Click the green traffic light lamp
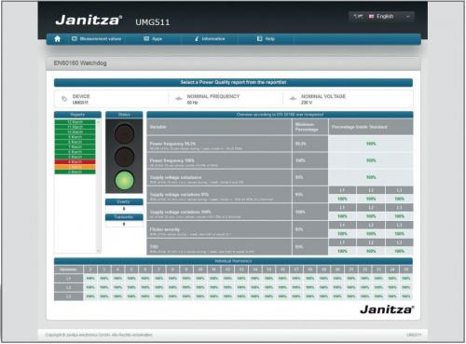 124,180
